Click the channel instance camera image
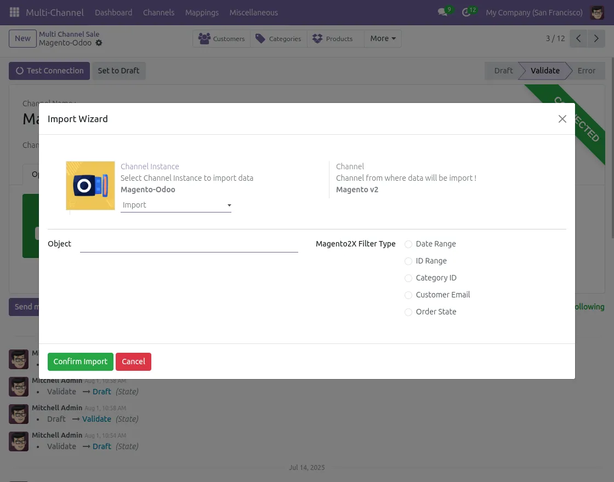614x482 pixels. coord(90,186)
